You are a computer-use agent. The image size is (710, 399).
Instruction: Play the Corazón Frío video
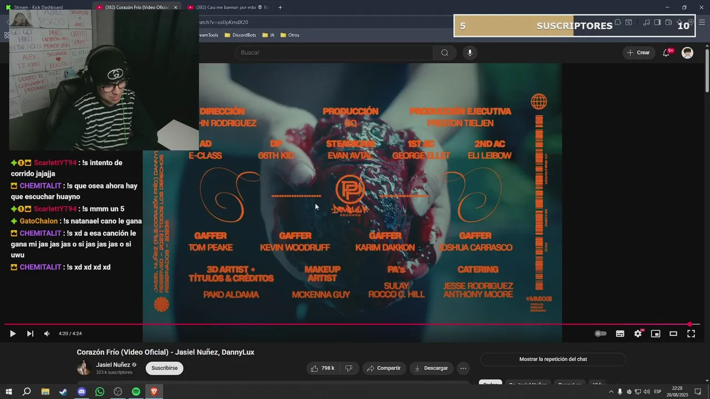[12, 334]
